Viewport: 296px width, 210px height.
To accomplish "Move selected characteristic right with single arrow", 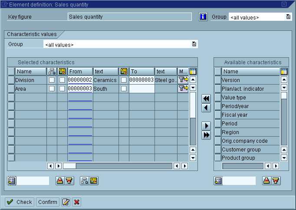I will pyautogui.click(x=206, y=126).
